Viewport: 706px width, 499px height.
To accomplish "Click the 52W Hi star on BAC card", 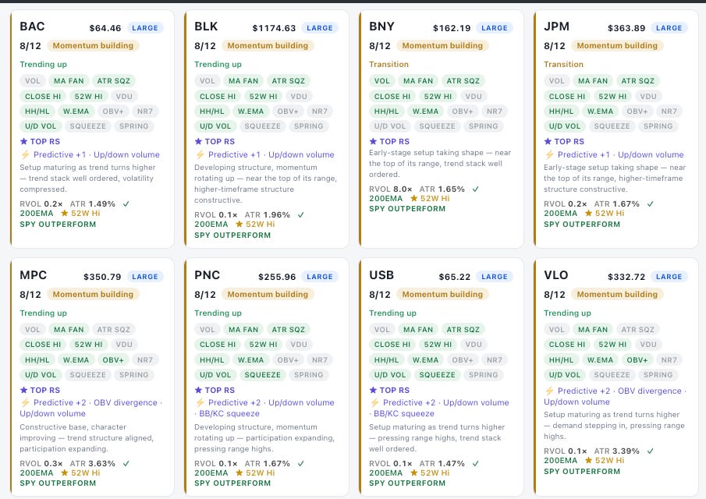I will pyautogui.click(x=65, y=214).
